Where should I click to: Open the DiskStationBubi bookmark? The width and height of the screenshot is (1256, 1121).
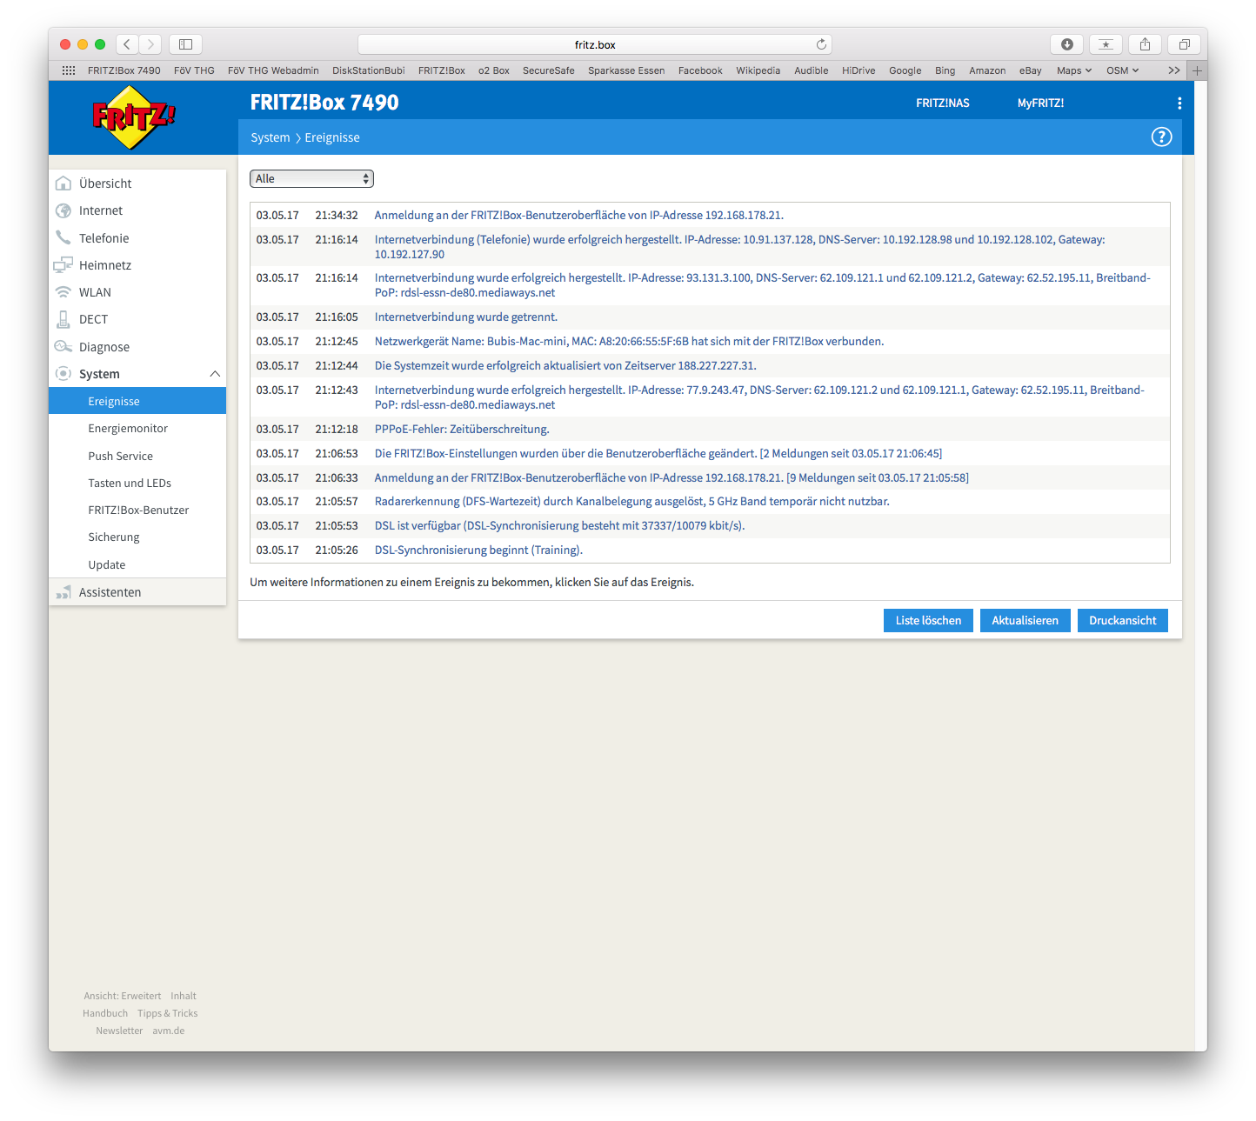coord(369,70)
